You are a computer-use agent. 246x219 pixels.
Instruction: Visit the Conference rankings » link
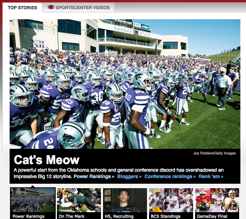click(x=170, y=176)
